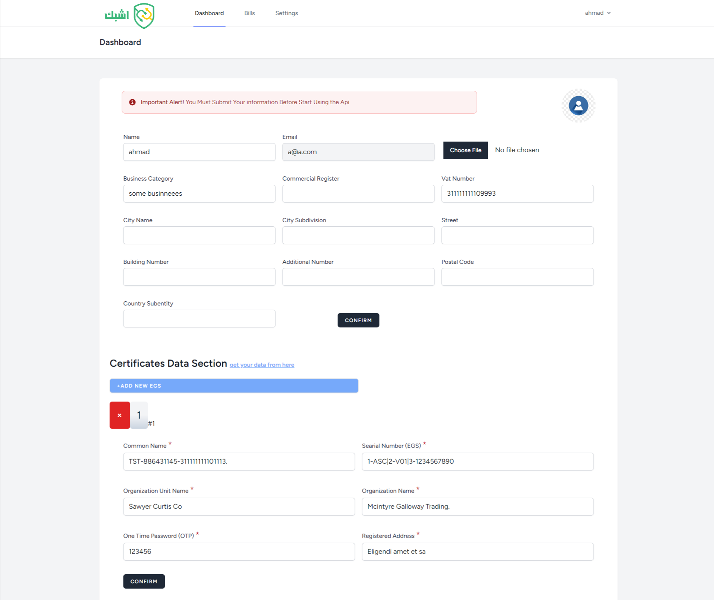This screenshot has width=714, height=600.
Task: Open the ahmad user dropdown menu
Action: [597, 13]
